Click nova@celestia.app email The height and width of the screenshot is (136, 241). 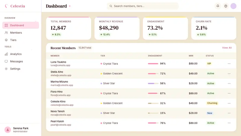[61, 115]
